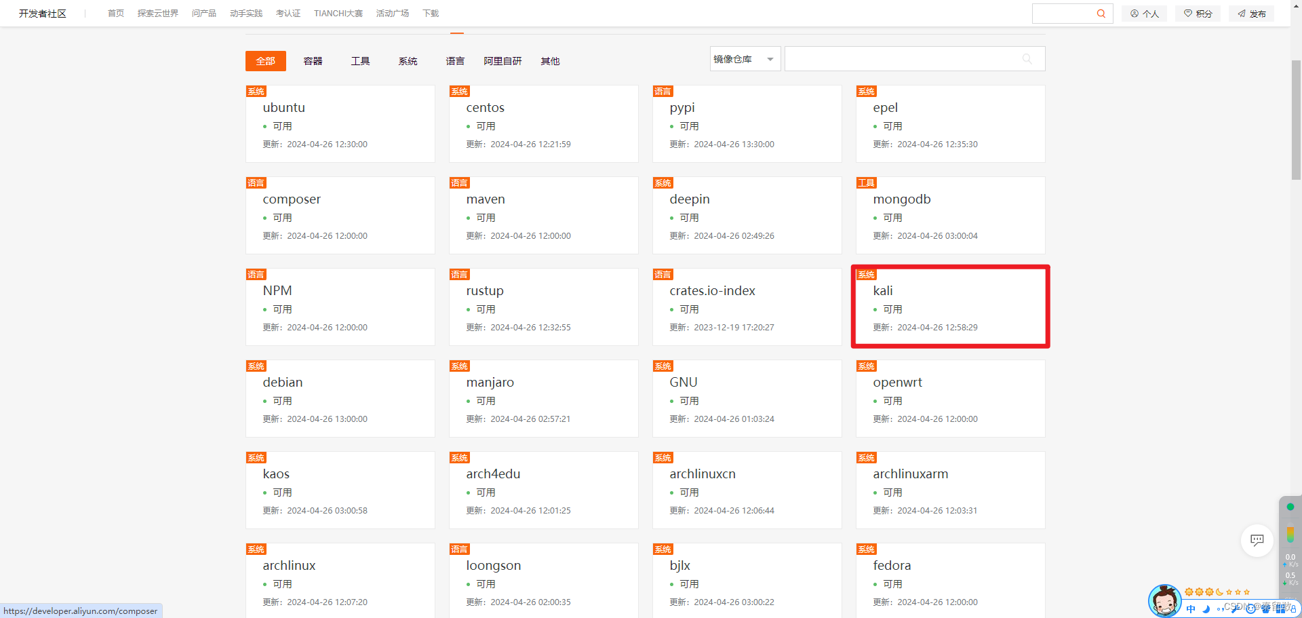Open the 个人 personal account button
Screen dimensions: 1302x618
point(1144,14)
